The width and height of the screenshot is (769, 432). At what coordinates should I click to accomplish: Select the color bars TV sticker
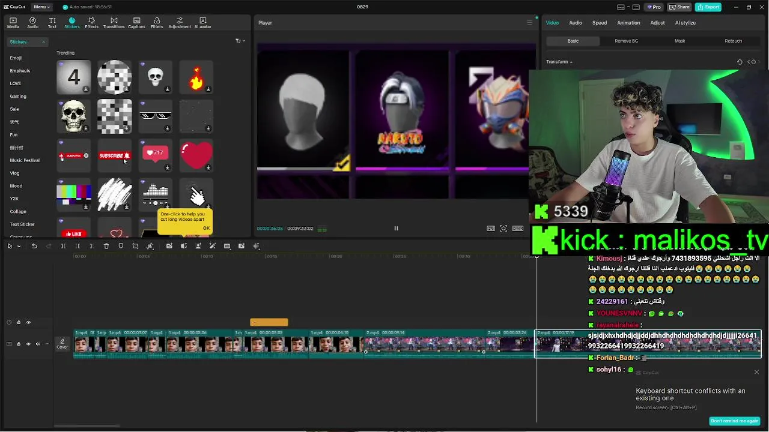tap(73, 196)
